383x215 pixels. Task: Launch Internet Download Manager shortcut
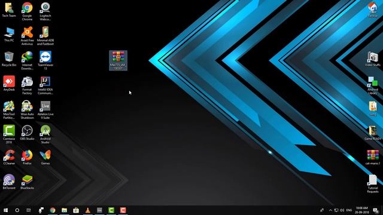[27, 60]
